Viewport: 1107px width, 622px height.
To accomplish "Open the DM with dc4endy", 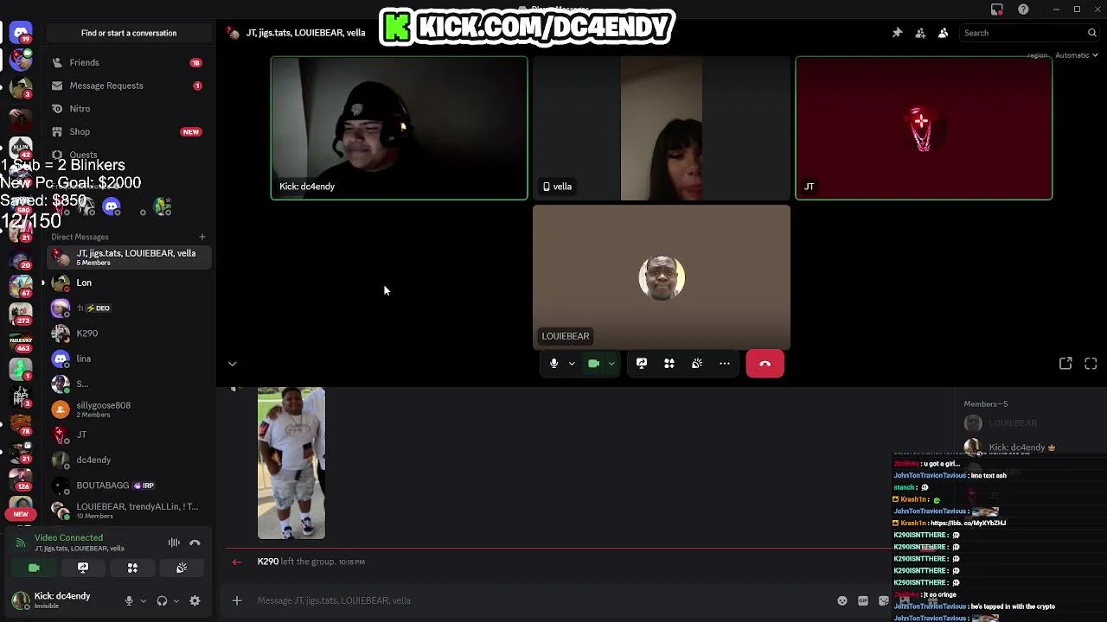I will coord(129,460).
